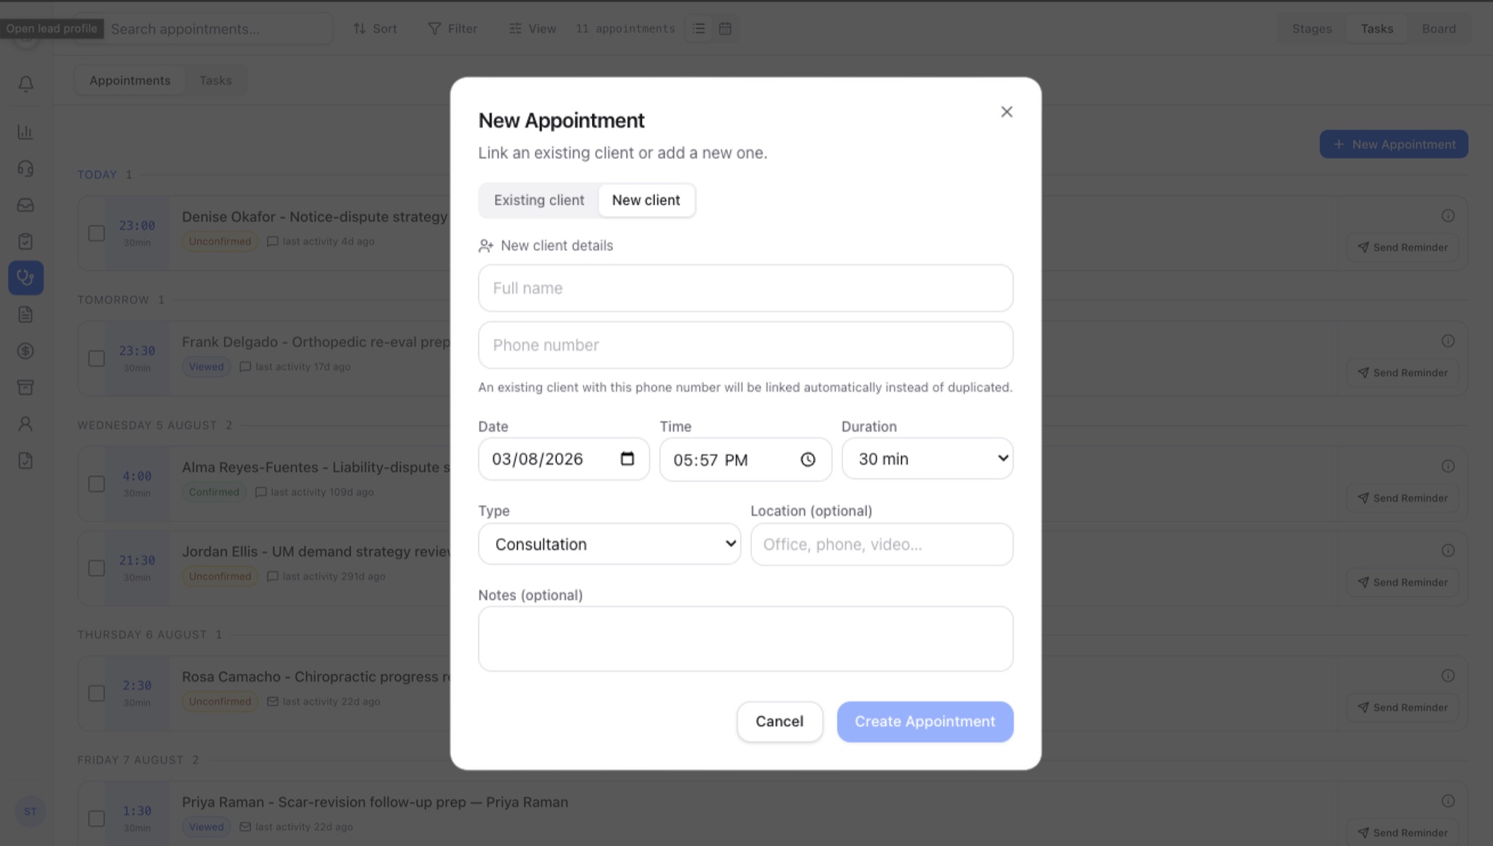Tick the Alma Reyes-Fuentes appointment checkbox
The image size is (1493, 846).
coord(96,483)
